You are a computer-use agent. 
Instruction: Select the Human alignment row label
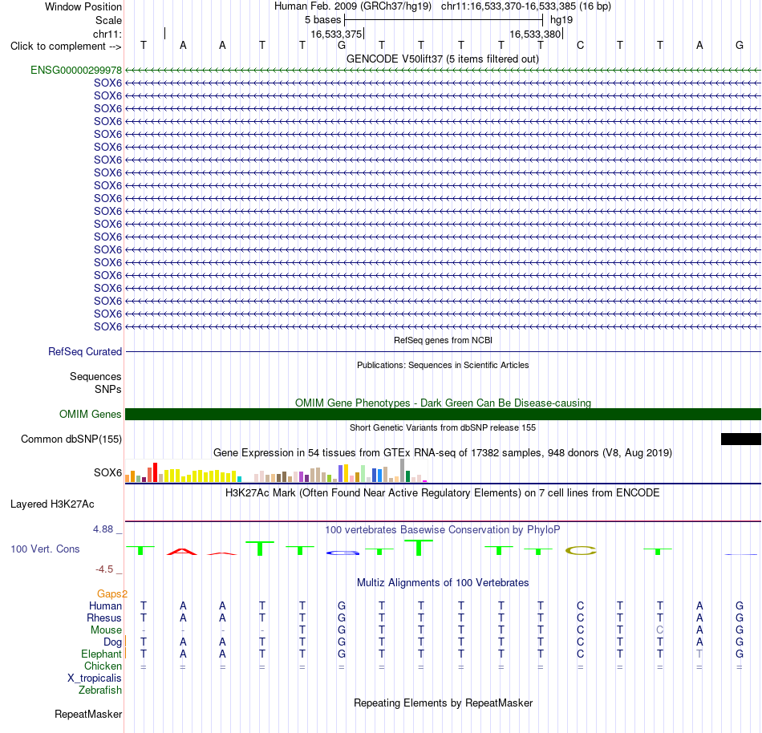pos(105,605)
